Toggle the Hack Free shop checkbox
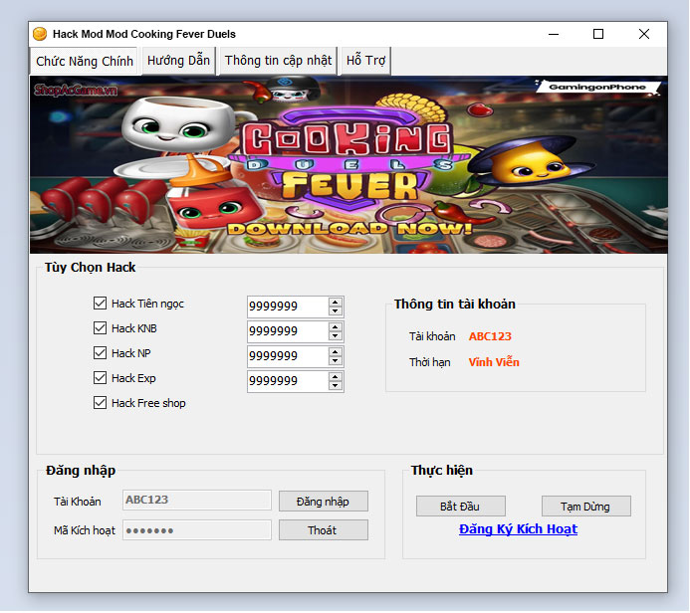This screenshot has width=690, height=613. pos(100,403)
